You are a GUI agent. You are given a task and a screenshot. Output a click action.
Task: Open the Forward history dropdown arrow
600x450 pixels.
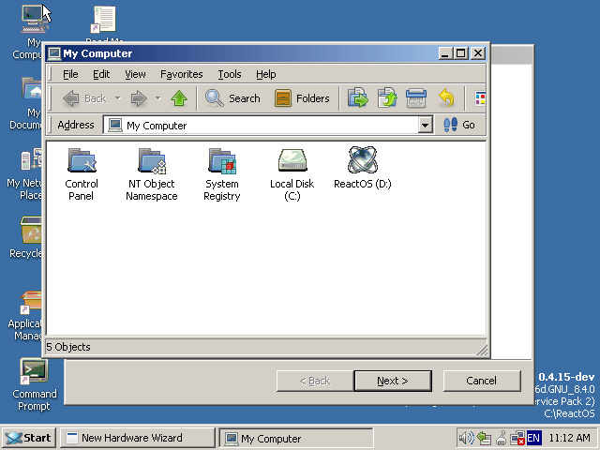point(158,98)
